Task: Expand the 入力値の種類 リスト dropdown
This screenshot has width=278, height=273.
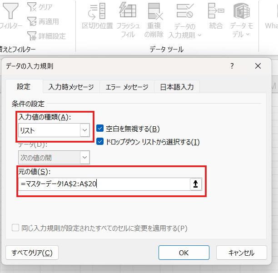Action: [x=84, y=130]
